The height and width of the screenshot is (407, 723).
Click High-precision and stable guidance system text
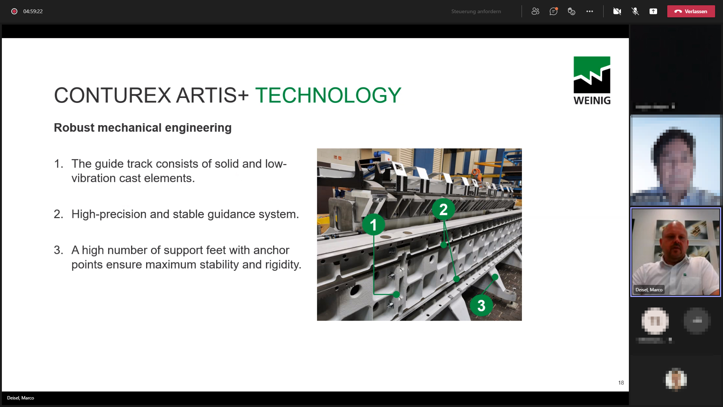[185, 214]
